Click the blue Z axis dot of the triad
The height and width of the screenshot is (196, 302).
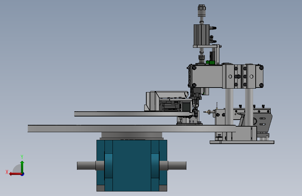click(x=23, y=174)
